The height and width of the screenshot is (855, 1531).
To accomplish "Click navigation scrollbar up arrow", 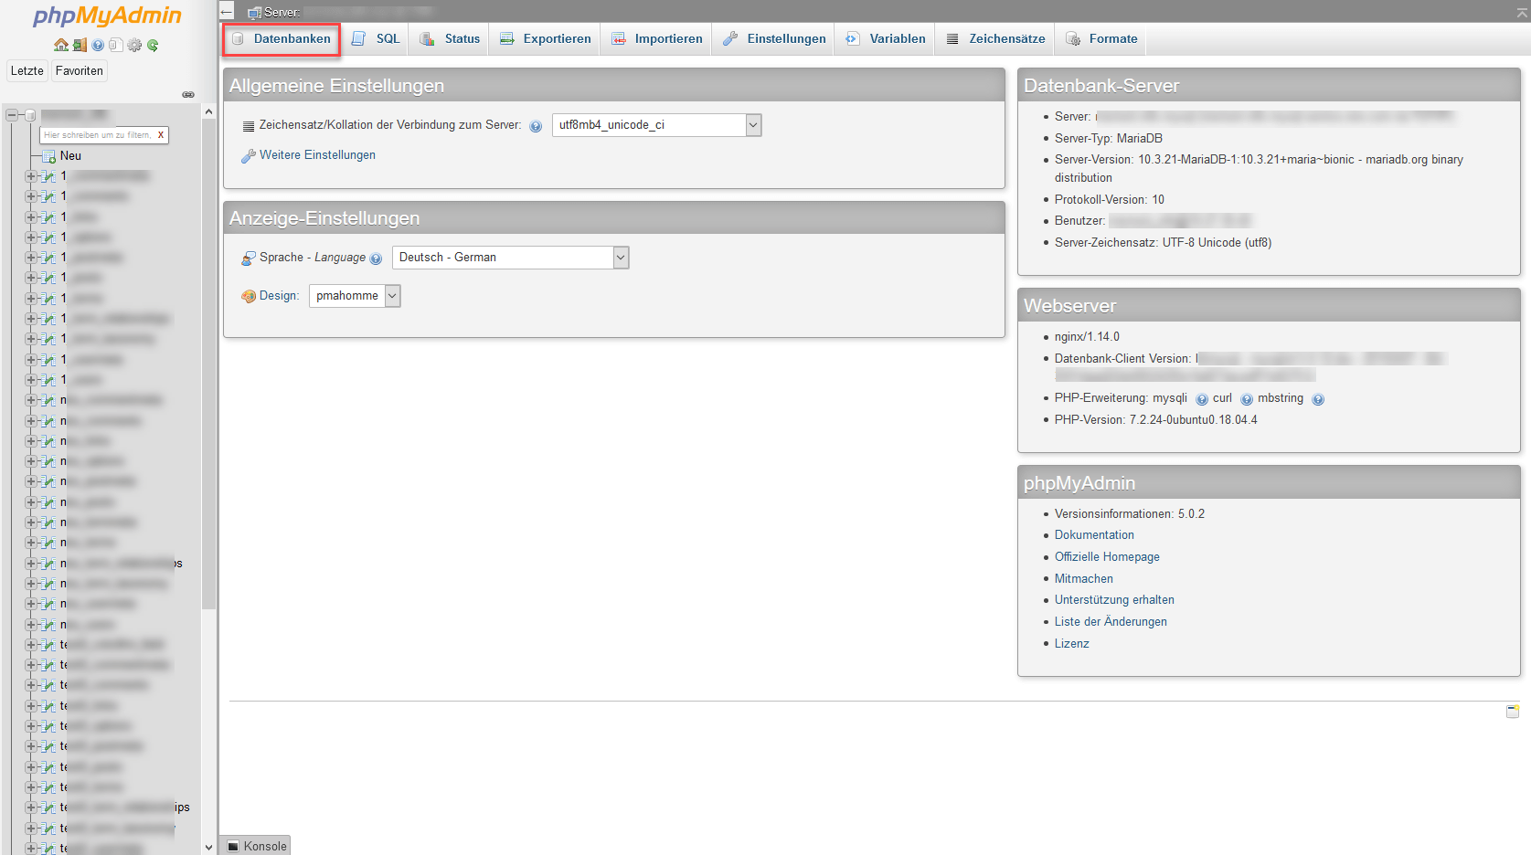I will [208, 111].
